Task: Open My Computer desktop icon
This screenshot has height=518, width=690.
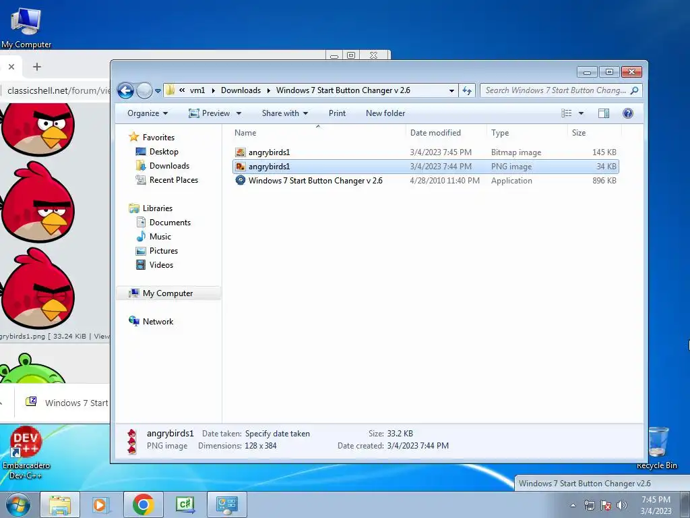Action: pos(26,27)
